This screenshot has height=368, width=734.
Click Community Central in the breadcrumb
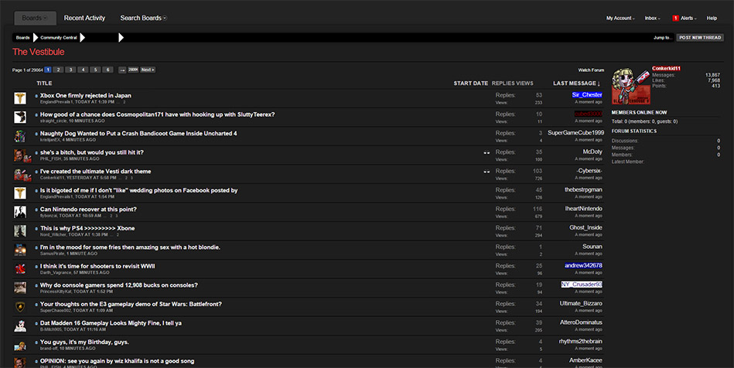59,37
